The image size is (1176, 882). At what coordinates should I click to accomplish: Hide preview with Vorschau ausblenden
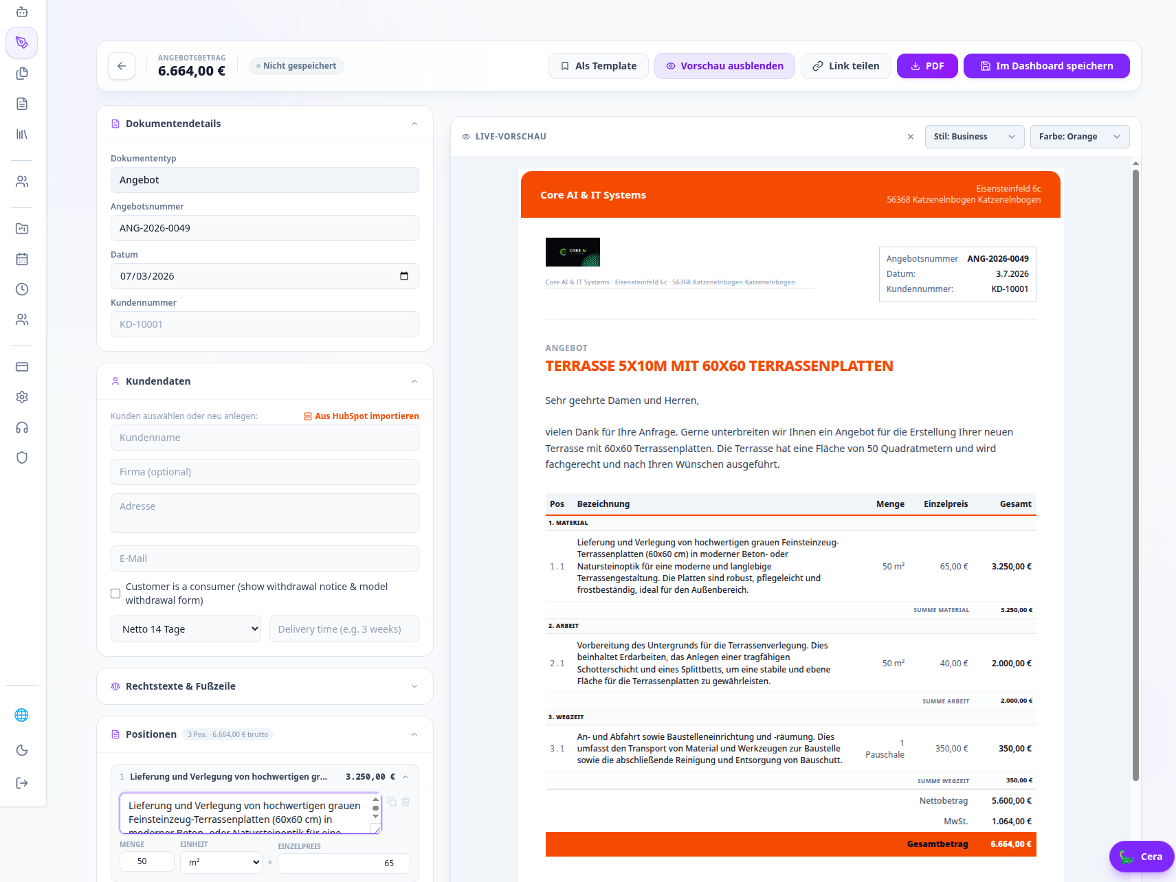click(724, 66)
